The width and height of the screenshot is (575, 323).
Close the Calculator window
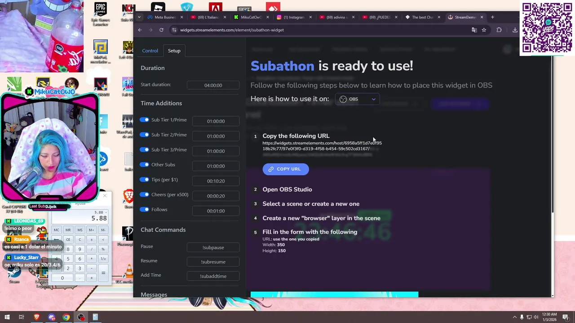click(x=105, y=196)
